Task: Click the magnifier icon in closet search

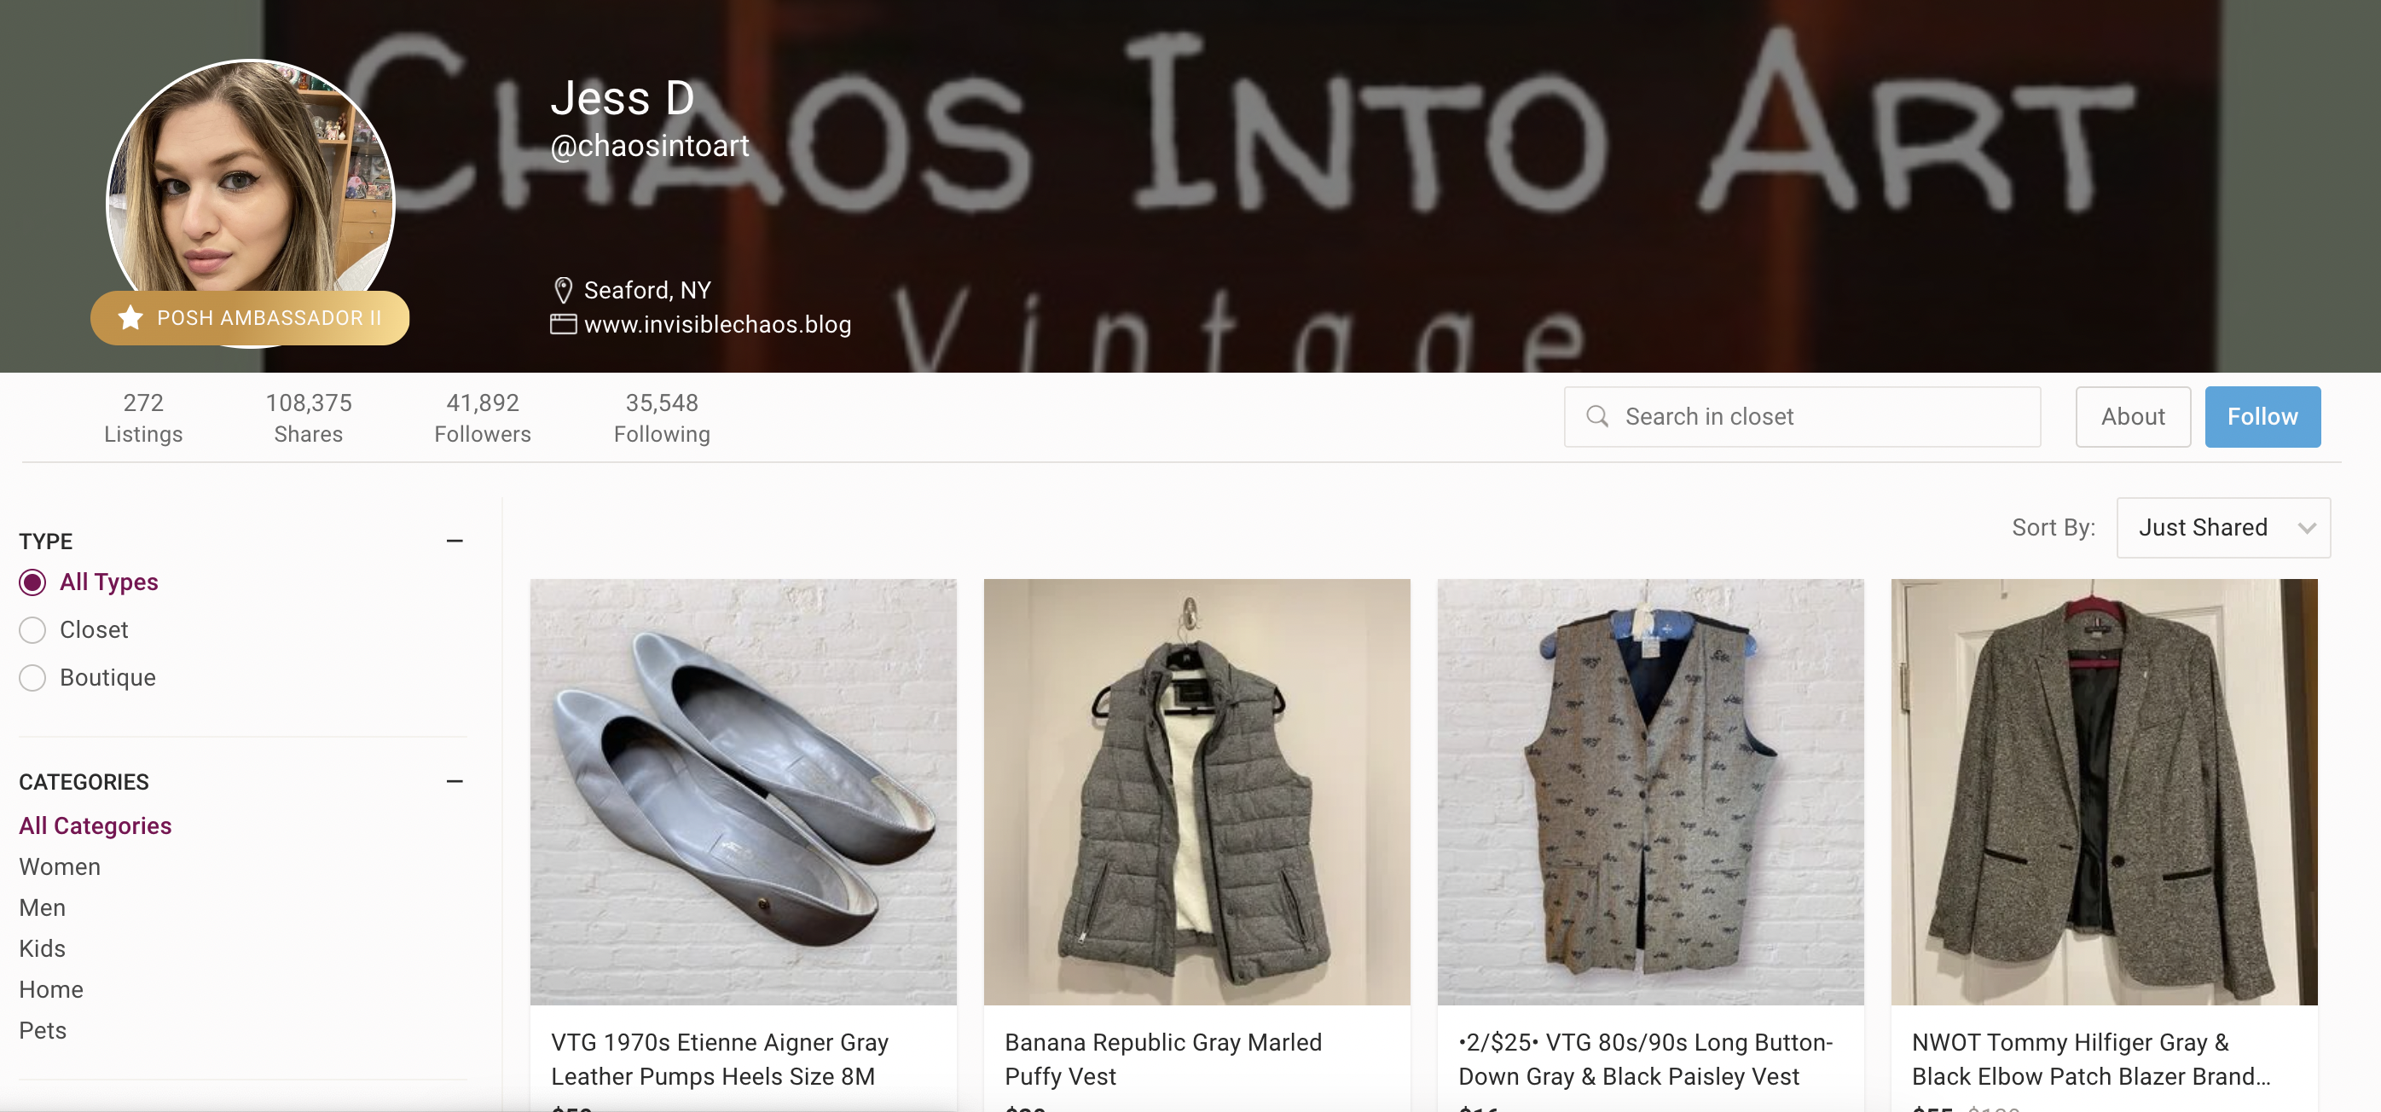Action: pos(1597,416)
